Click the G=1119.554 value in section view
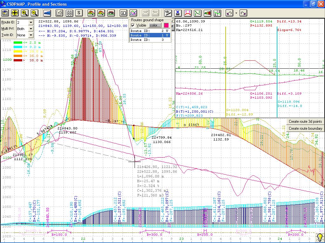Image resolution: width=325 pixels, height=243 pixels. (x=261, y=21)
